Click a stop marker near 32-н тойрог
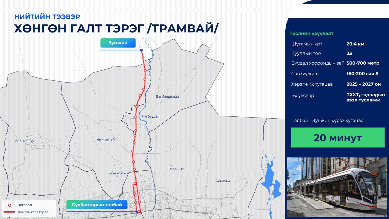The image size is (389, 219). (134, 169)
